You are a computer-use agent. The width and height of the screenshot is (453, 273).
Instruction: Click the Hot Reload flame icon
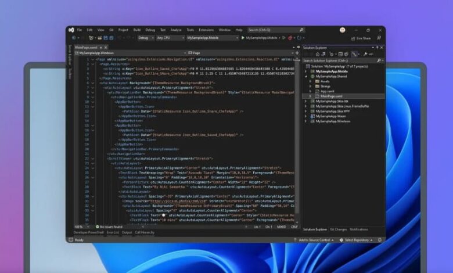290,38
